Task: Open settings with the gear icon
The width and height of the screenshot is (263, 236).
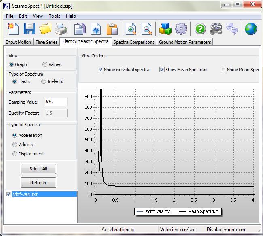Action: 181,29
